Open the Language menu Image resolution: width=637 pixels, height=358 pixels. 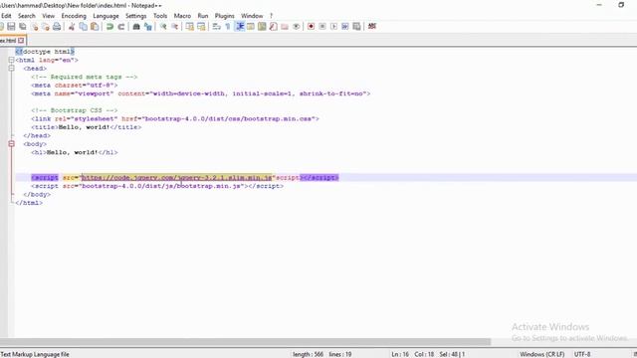click(x=106, y=16)
